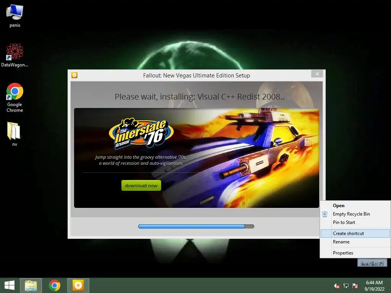Select Pin to Start menu entry

(x=355, y=222)
